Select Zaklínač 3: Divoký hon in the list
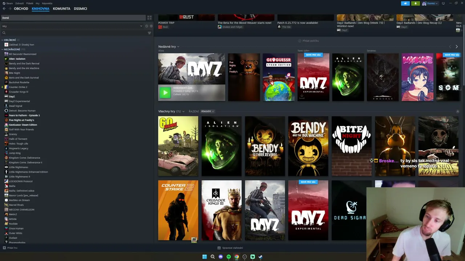The image size is (465, 261). (21, 45)
